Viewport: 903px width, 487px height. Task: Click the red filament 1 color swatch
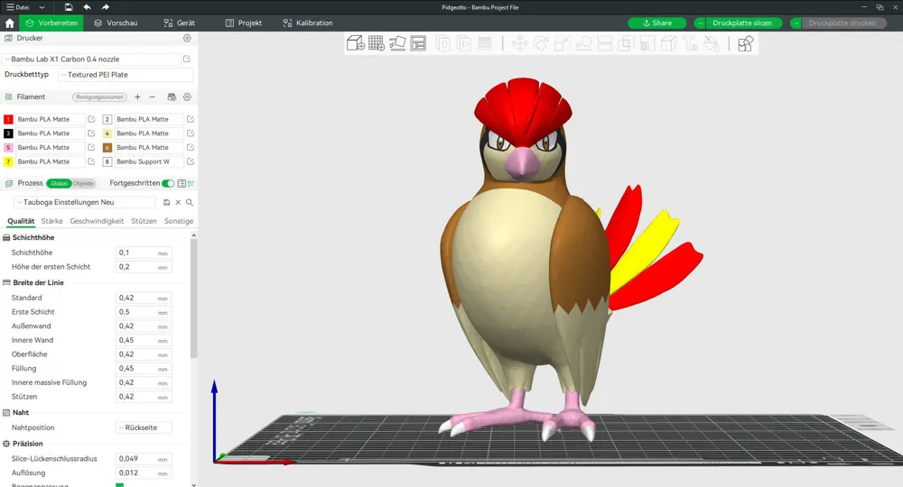tap(8, 119)
